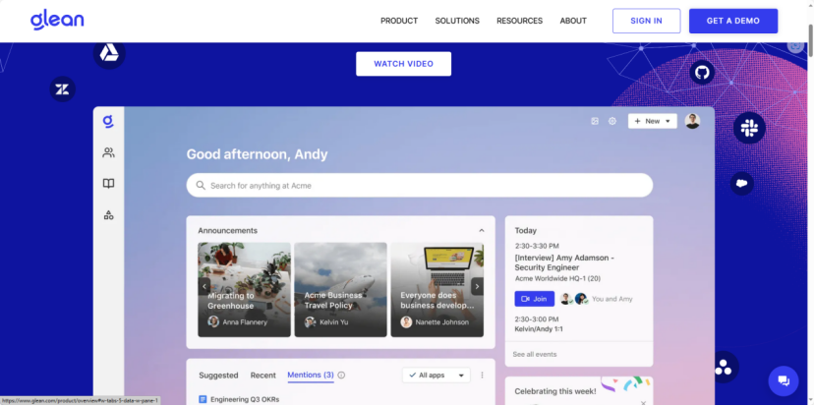Click the [Interview] Amy Adamson event title
Image resolution: width=815 pixels, height=406 pixels.
pyautogui.click(x=564, y=262)
